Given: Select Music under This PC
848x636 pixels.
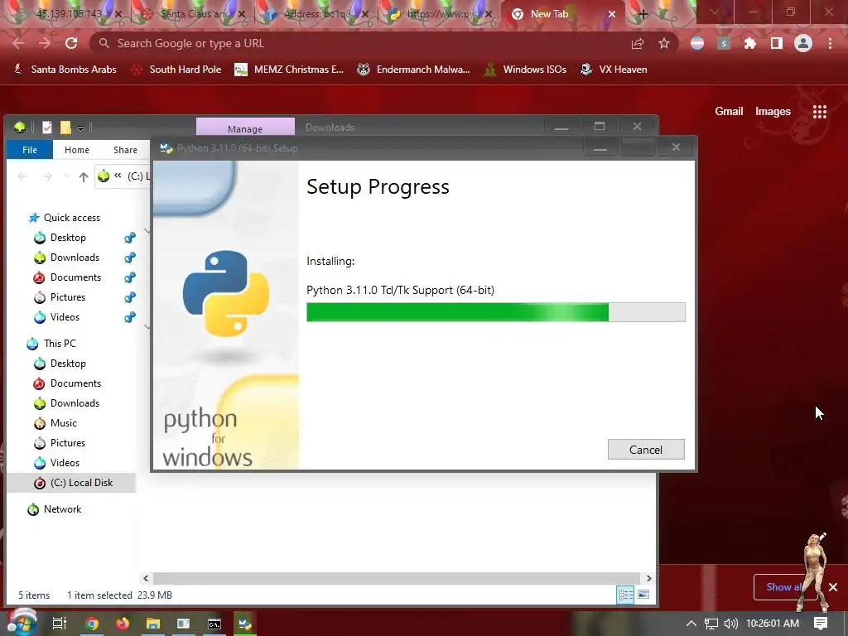Looking at the screenshot, I should pyautogui.click(x=63, y=423).
